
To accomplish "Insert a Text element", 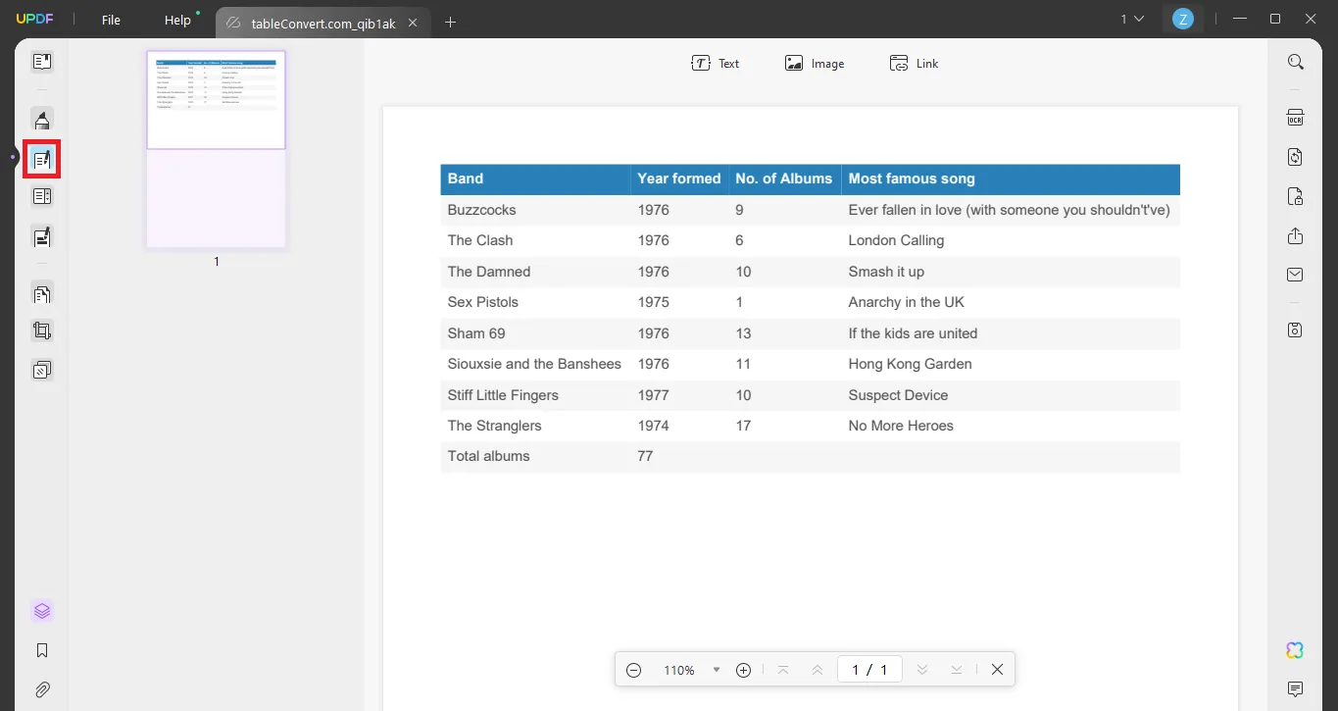I will (x=716, y=63).
